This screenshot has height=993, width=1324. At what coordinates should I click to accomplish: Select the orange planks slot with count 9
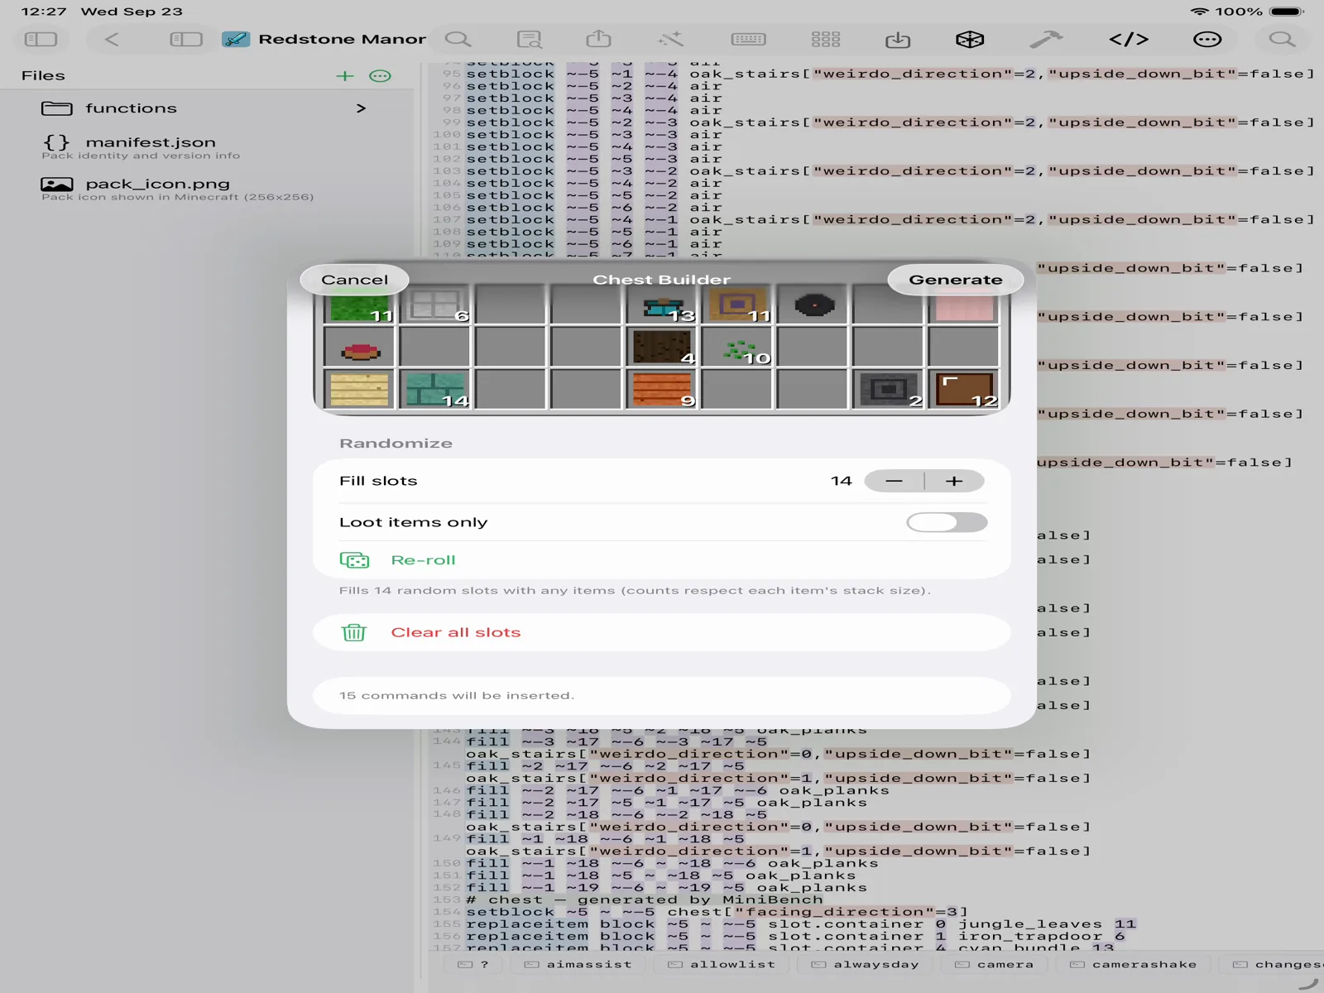pos(662,389)
